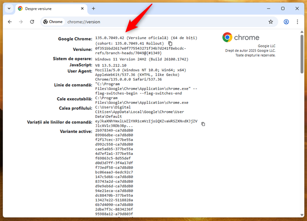The height and width of the screenshot is (221, 307).
Task: Copy the command line variations string
Action: click(203, 124)
